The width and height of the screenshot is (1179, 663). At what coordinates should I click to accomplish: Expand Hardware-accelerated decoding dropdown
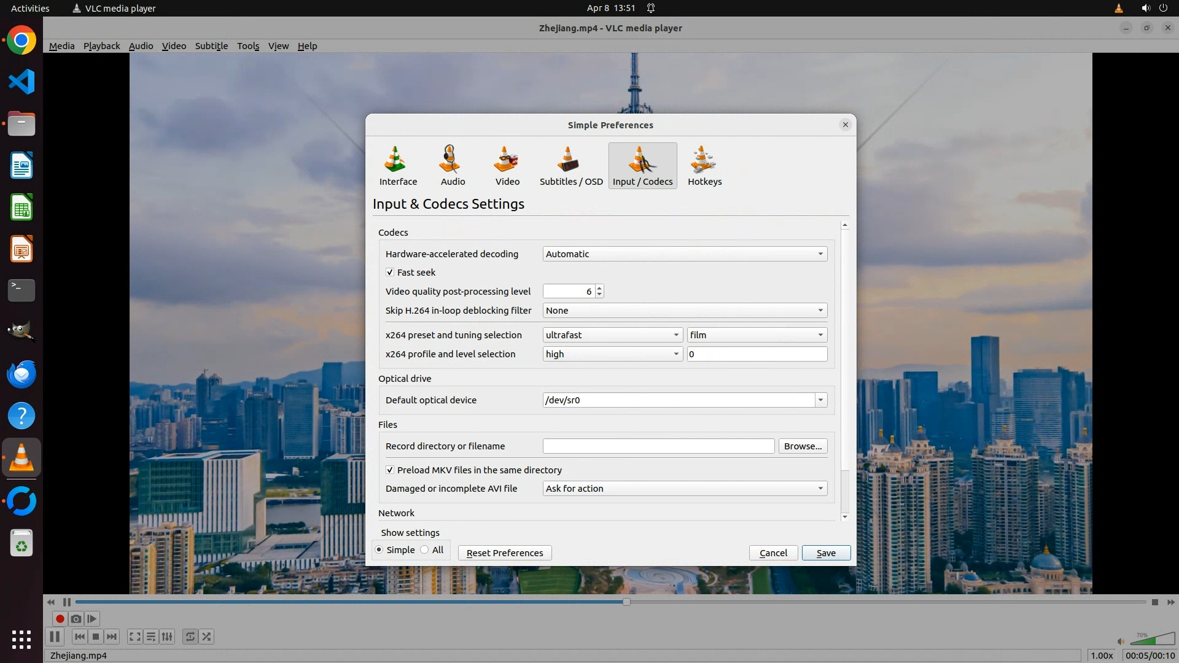[684, 254]
